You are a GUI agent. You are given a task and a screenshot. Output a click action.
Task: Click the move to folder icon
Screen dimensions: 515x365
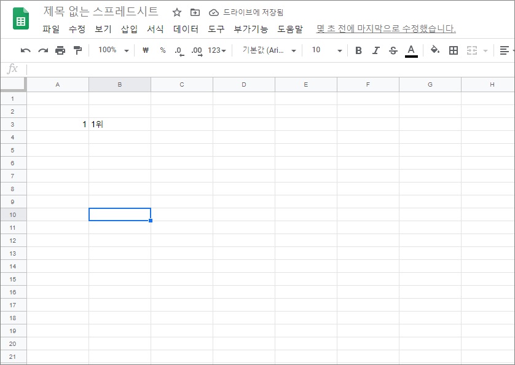pos(195,12)
